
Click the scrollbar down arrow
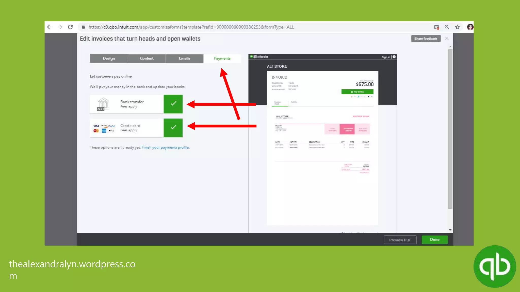450,230
